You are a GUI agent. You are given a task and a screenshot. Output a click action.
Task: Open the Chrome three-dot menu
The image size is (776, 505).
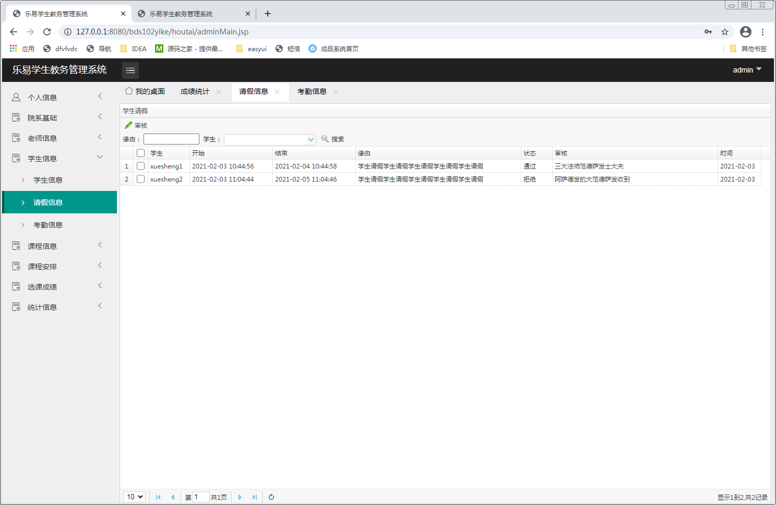click(x=762, y=32)
